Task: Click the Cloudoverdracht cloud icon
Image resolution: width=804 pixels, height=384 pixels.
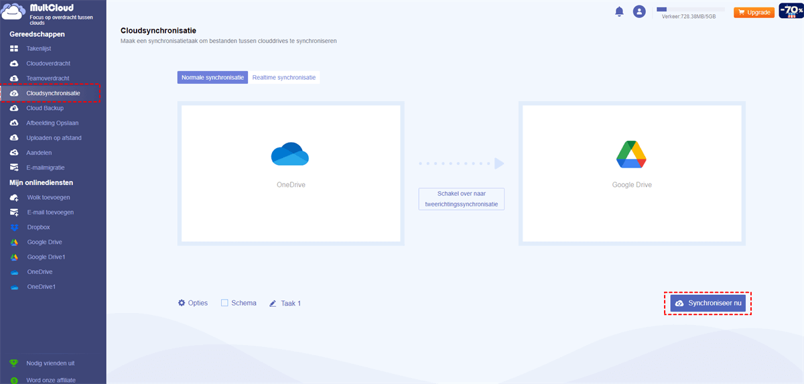Action: [14, 64]
